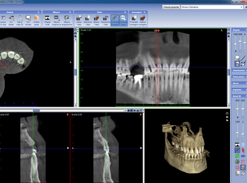Maximize the cross-section view pane
Viewport: 247px width, 183px height.
(x=141, y=111)
